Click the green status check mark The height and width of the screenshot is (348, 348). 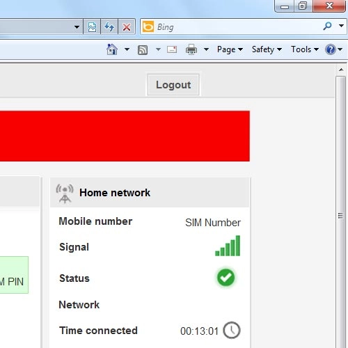[226, 278]
